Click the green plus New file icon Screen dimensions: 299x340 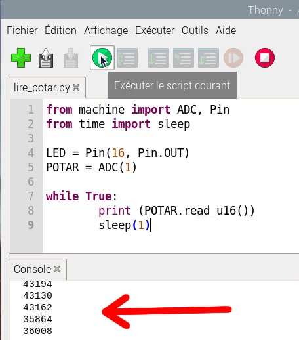[21, 58]
